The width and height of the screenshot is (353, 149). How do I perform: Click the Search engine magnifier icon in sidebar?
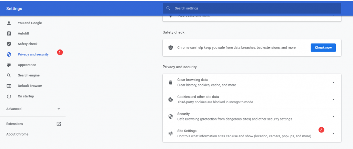click(9, 75)
